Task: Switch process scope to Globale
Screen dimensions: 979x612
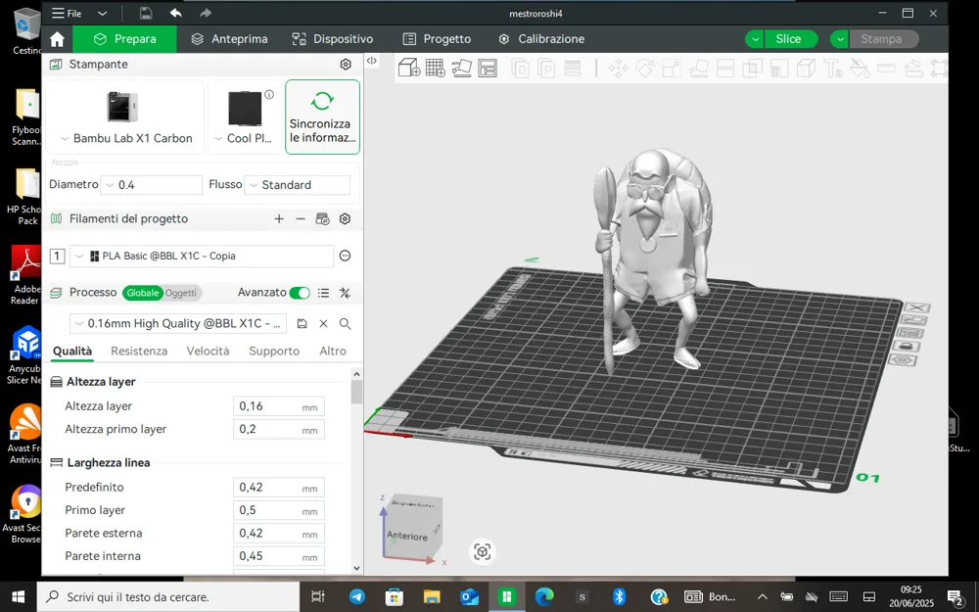Action: click(x=142, y=293)
